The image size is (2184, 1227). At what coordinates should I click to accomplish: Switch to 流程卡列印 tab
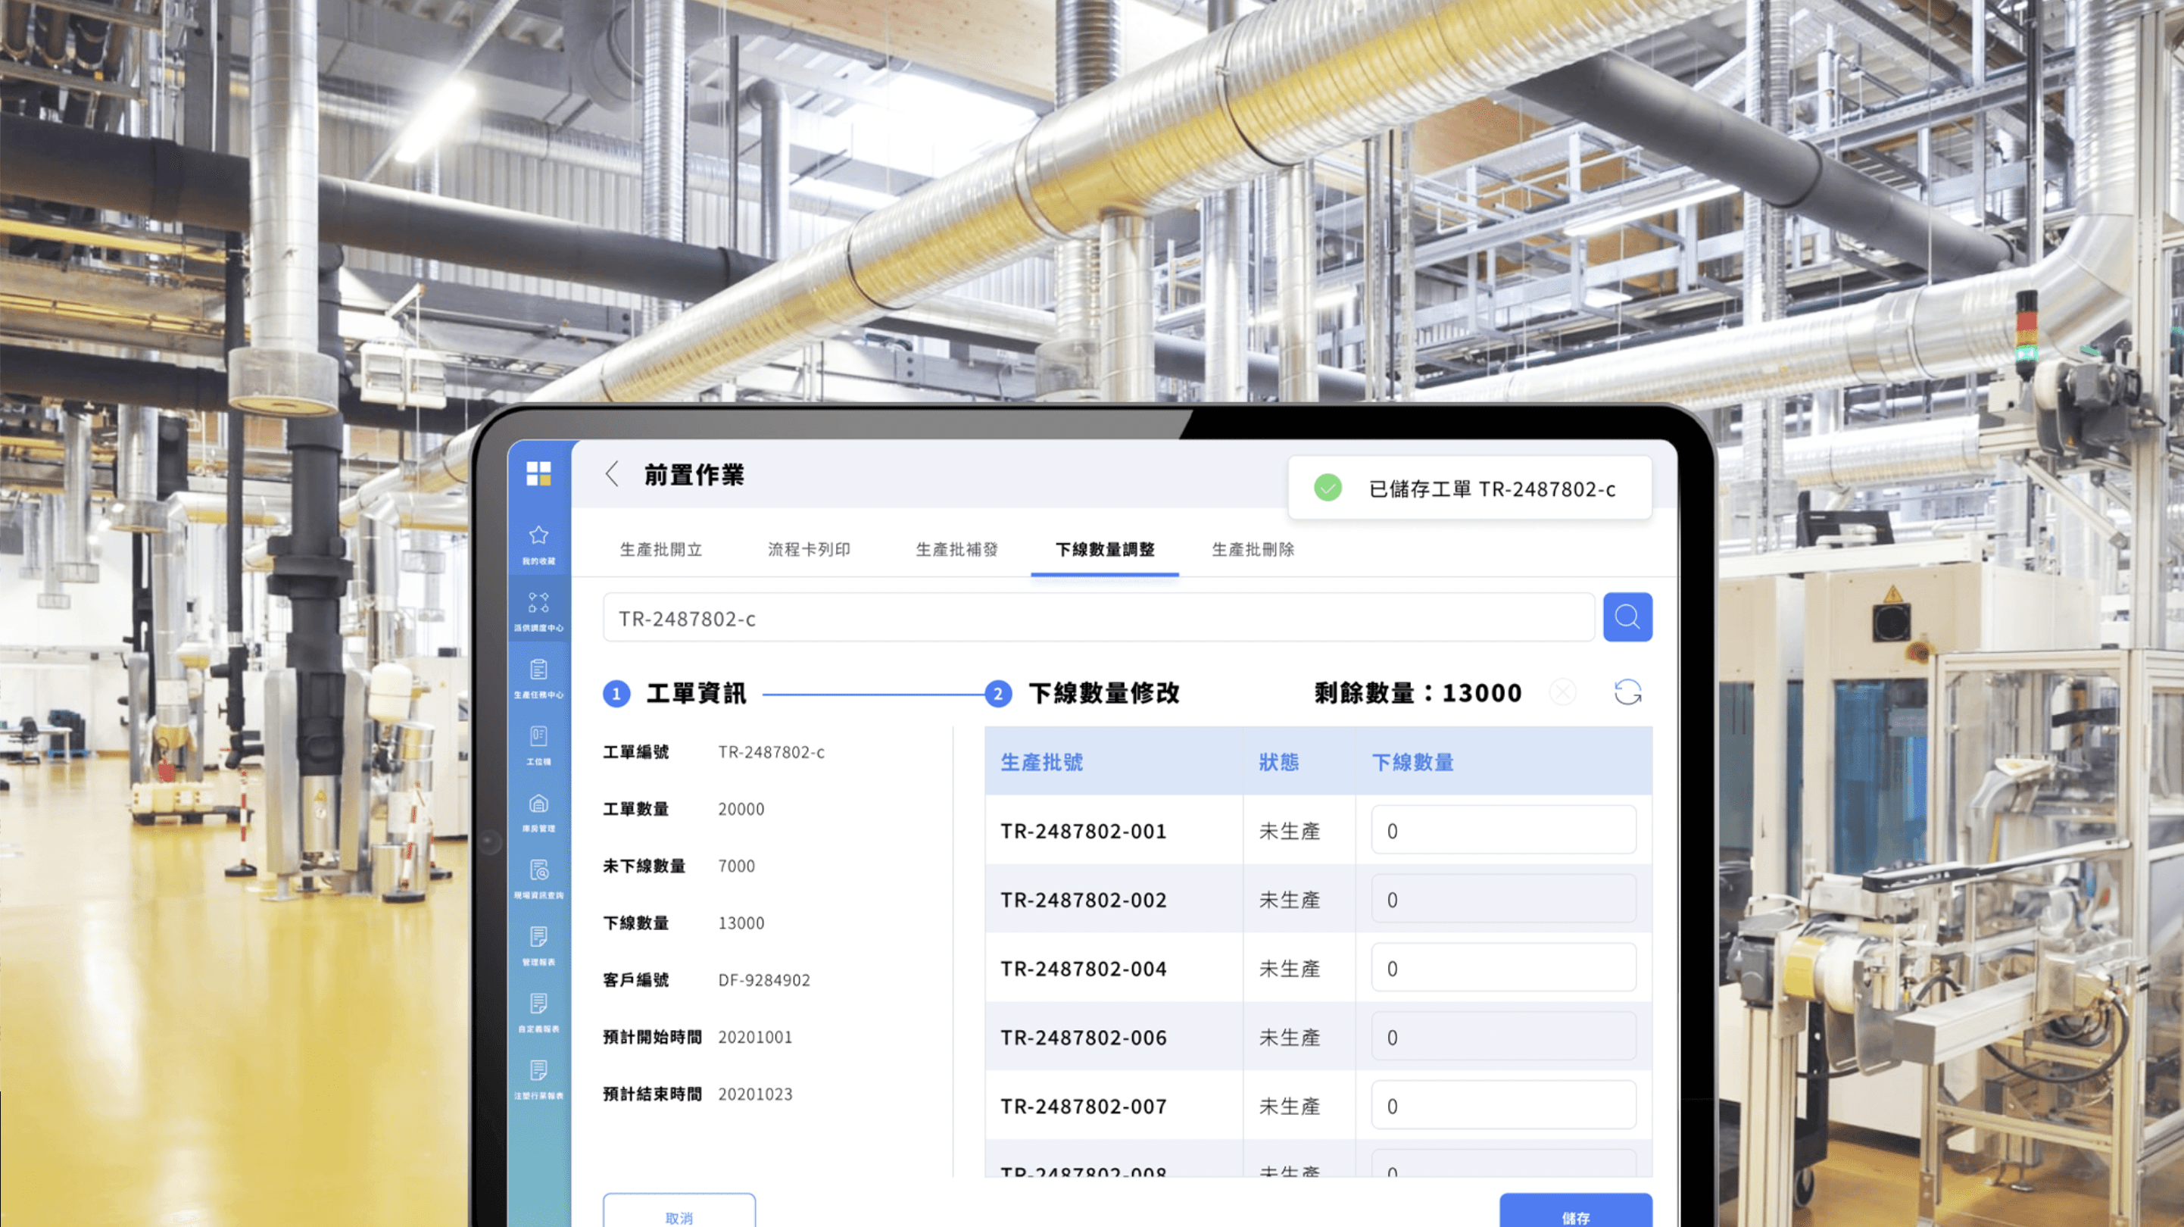point(809,549)
